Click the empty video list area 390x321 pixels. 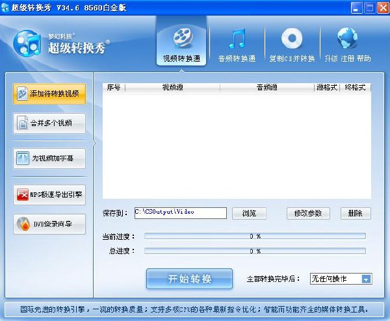[237, 146]
